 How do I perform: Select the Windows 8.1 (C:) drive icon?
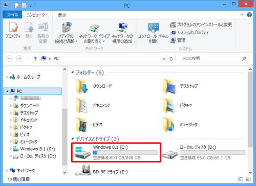[x=82, y=152]
